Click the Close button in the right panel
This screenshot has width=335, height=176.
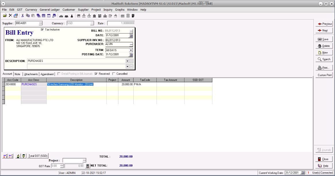click(x=324, y=159)
